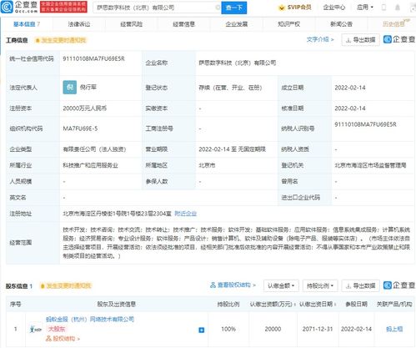Export 股东信息 data with 导出数据
This screenshot has width=416, height=348.
(x=360, y=285)
